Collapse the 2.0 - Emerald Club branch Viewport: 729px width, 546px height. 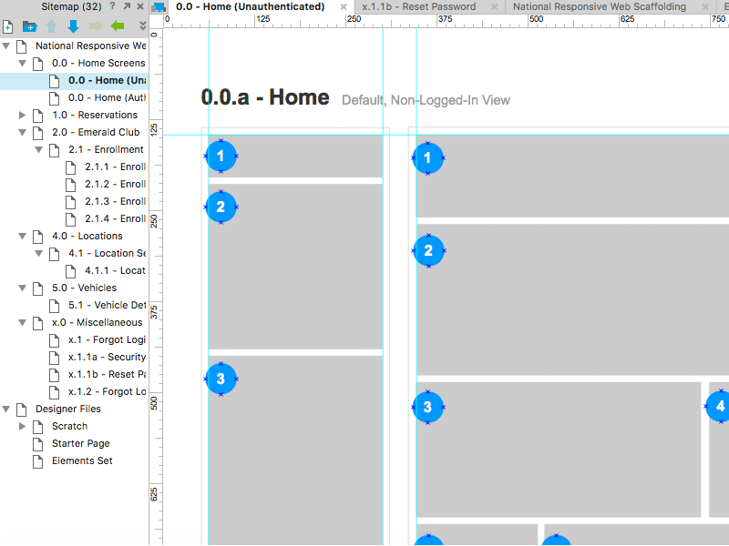tap(20, 132)
